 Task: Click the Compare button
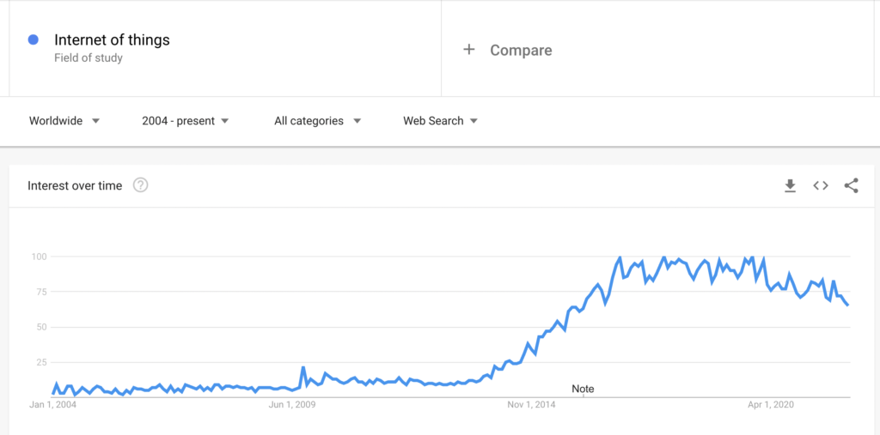pos(521,50)
